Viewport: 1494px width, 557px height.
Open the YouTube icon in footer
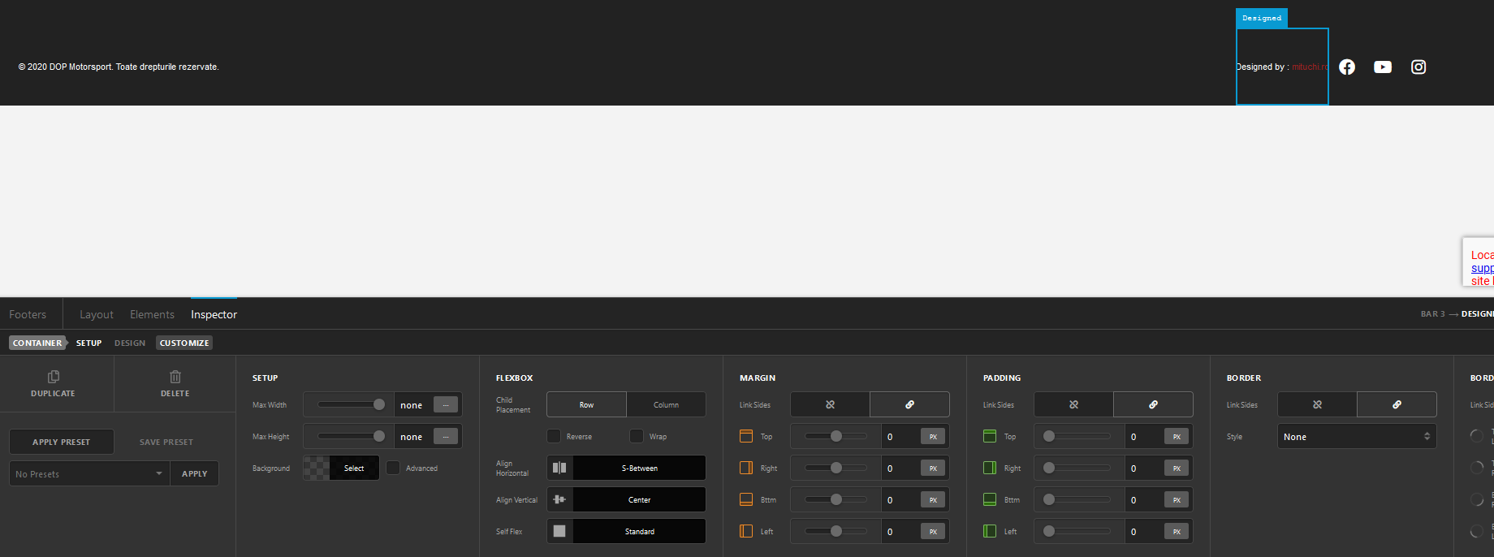(x=1383, y=67)
